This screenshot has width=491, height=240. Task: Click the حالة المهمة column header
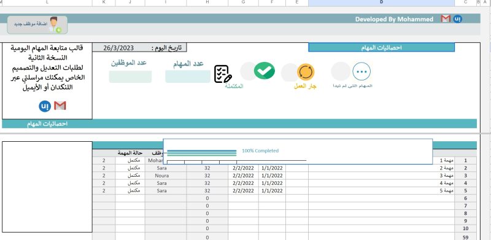coord(130,153)
